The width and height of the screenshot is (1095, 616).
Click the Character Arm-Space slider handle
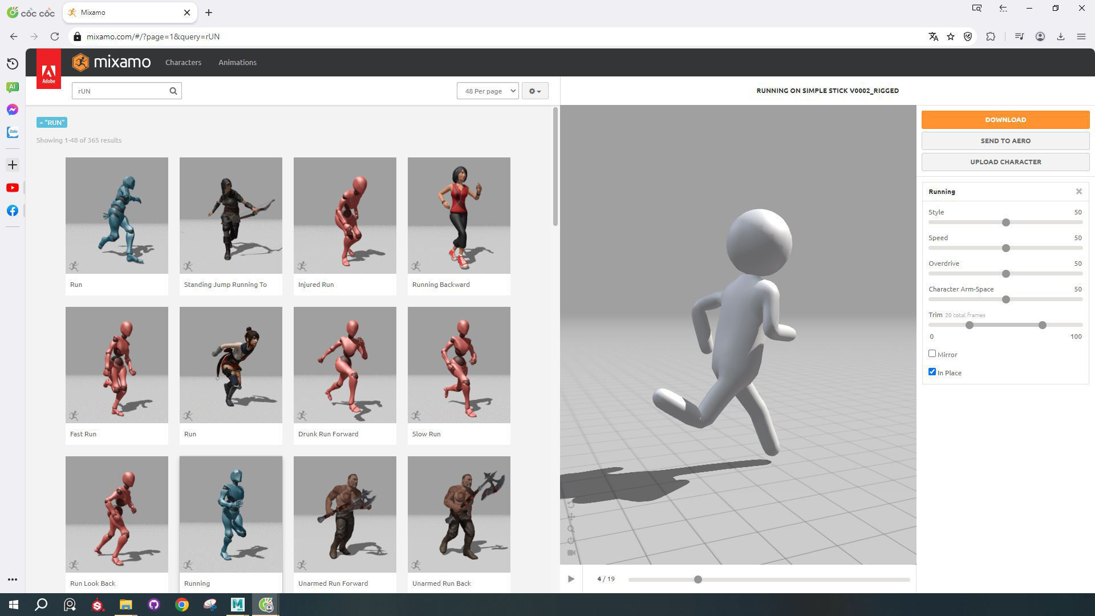coord(1006,299)
